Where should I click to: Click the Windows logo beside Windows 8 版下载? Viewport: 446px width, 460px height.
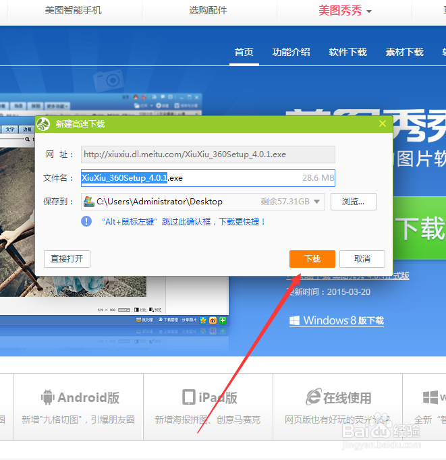pyautogui.click(x=294, y=320)
